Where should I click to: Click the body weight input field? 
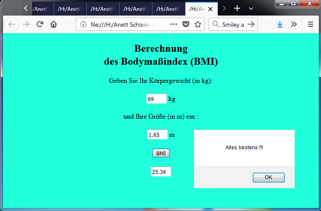point(156,99)
